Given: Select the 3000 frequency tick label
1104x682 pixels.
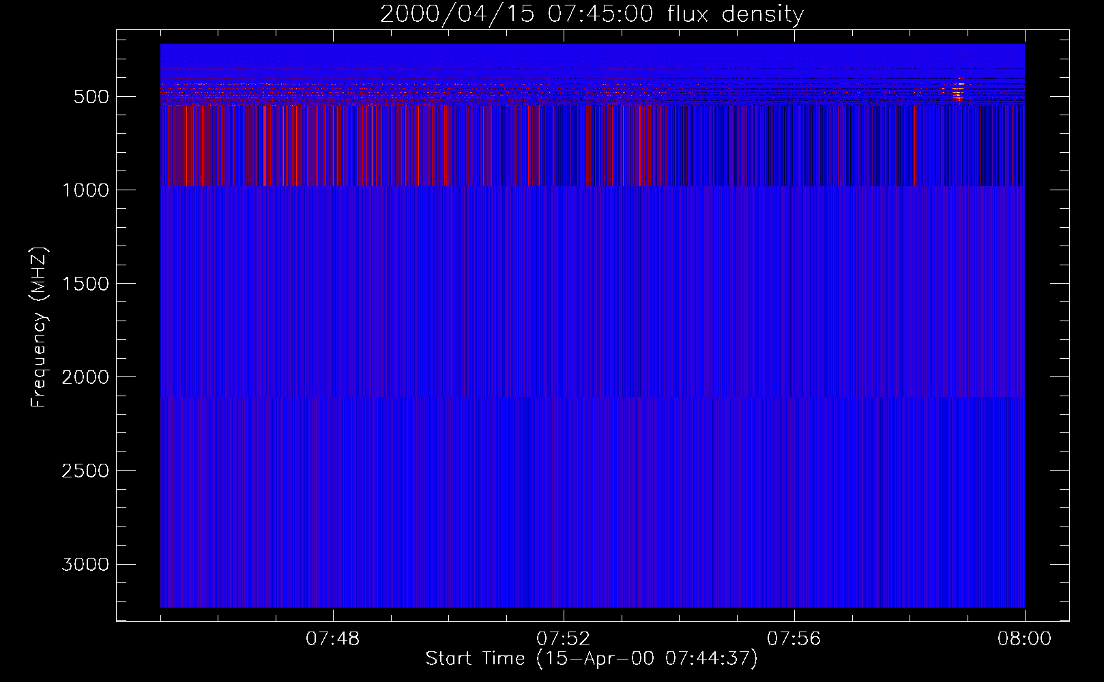Looking at the screenshot, I should 85,564.
